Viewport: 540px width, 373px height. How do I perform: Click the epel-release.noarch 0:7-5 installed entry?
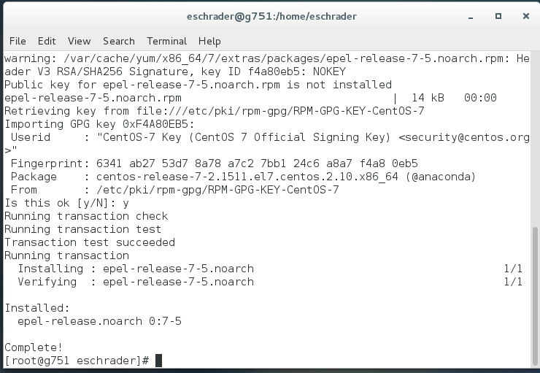pyautogui.click(x=99, y=321)
